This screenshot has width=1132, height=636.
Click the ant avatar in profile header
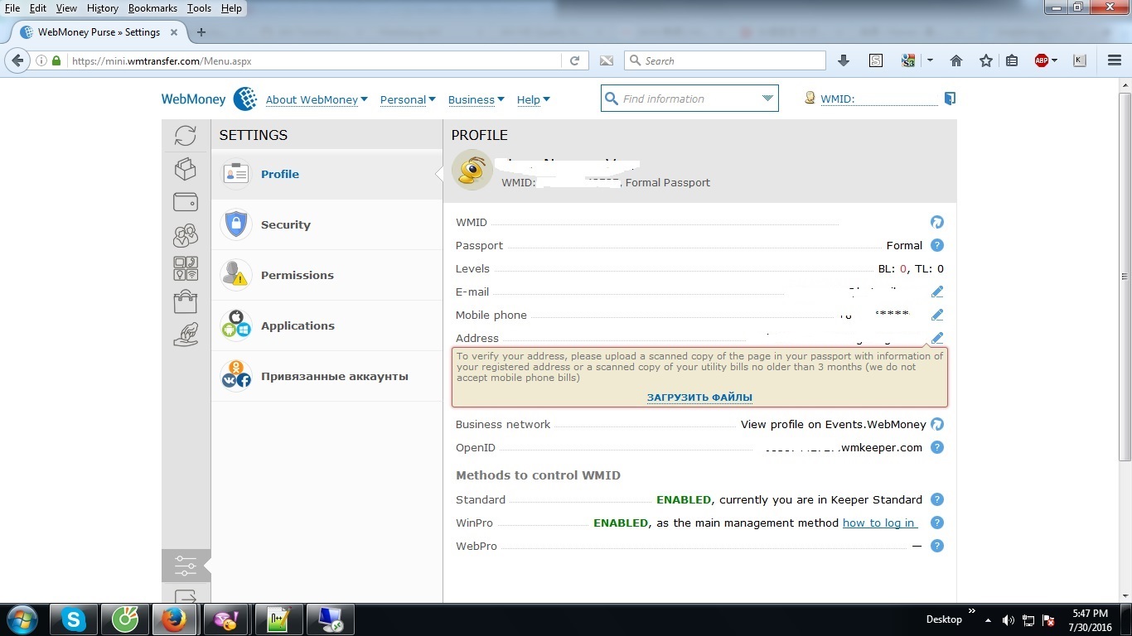point(472,170)
